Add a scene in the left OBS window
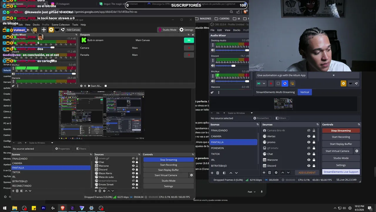The height and width of the screenshot is (212, 376). point(13,191)
